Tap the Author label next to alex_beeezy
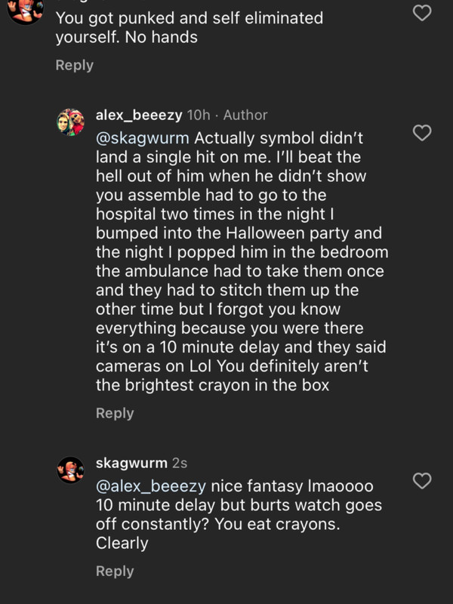453x604 pixels. coord(245,116)
